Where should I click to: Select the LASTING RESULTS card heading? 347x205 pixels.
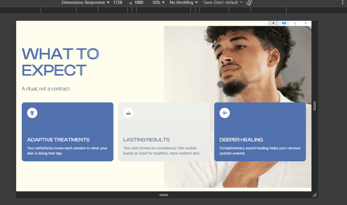147,140
